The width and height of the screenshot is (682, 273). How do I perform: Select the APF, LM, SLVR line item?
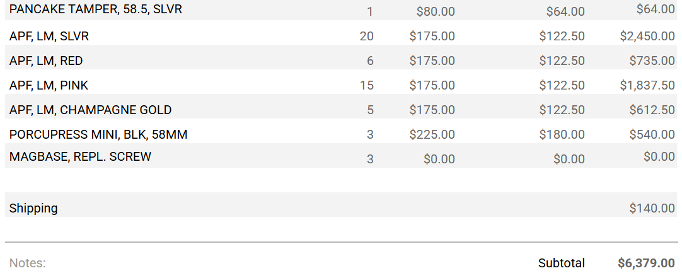[x=49, y=37]
